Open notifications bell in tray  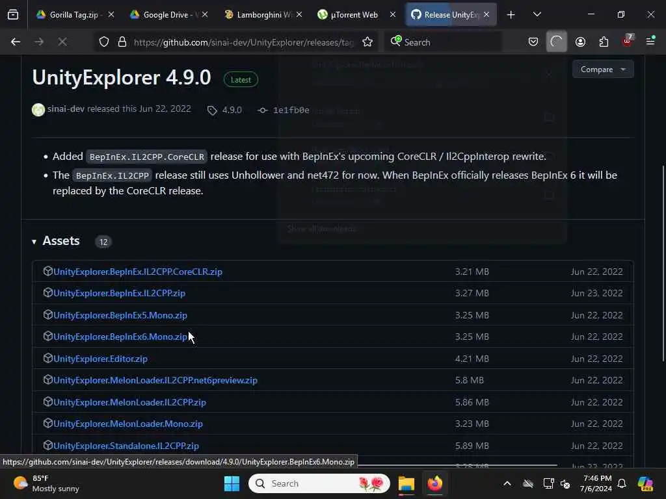(622, 483)
